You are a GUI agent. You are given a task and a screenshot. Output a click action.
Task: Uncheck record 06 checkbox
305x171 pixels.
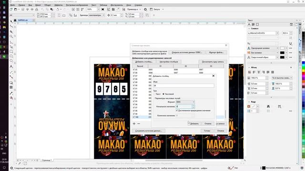pos(134,73)
